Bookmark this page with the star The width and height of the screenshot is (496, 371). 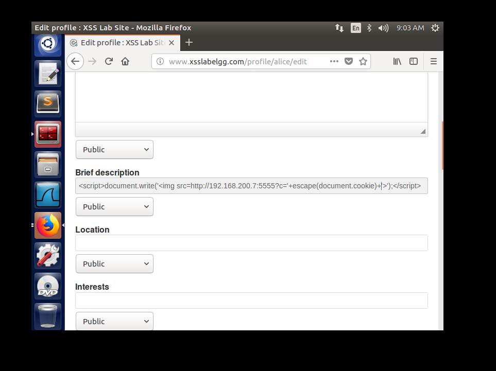[363, 61]
